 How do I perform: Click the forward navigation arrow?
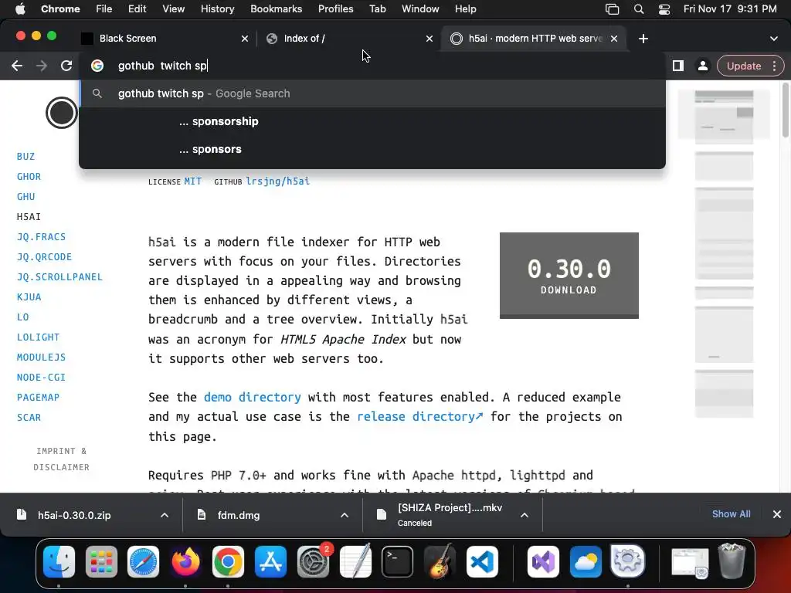pos(42,66)
